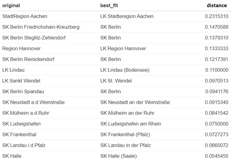Click the 'SK Halle (Saale)' cell
235x161 pixels.
(x=119, y=156)
